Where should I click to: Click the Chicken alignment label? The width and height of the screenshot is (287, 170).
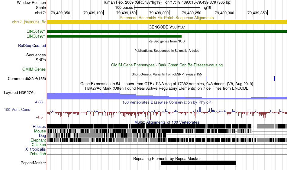click(39, 145)
